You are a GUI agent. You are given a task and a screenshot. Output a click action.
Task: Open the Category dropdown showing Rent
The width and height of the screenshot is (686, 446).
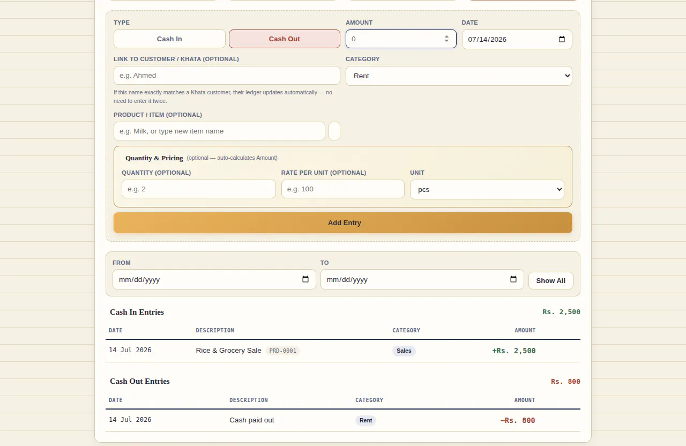point(459,76)
